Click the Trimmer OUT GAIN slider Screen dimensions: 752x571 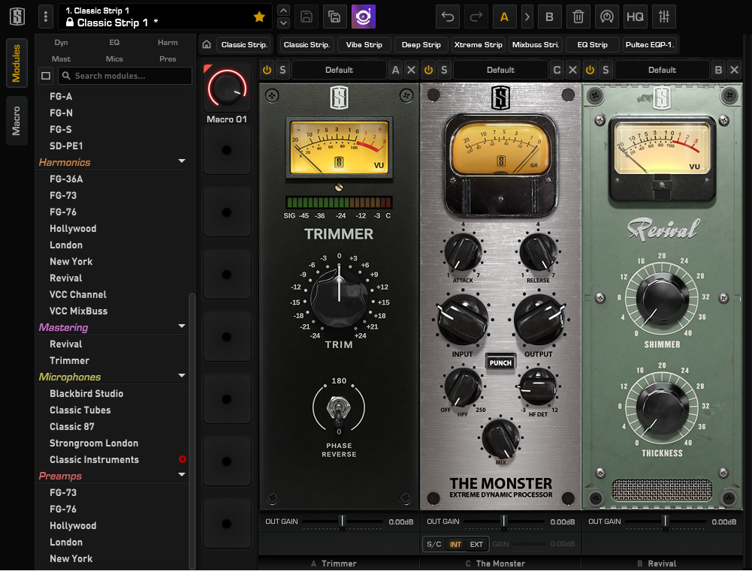click(342, 521)
